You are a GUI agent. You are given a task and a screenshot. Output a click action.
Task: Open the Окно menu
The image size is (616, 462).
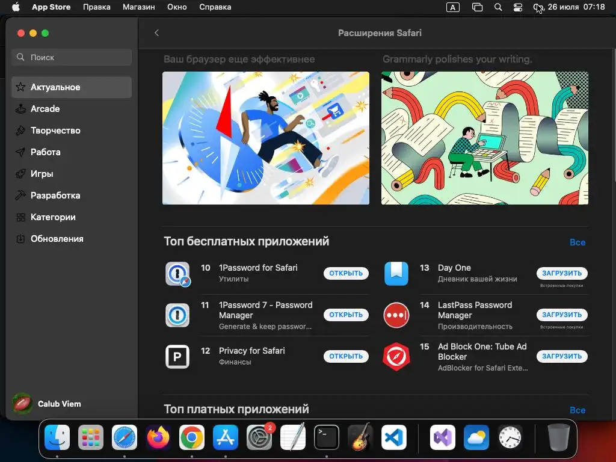177,7
